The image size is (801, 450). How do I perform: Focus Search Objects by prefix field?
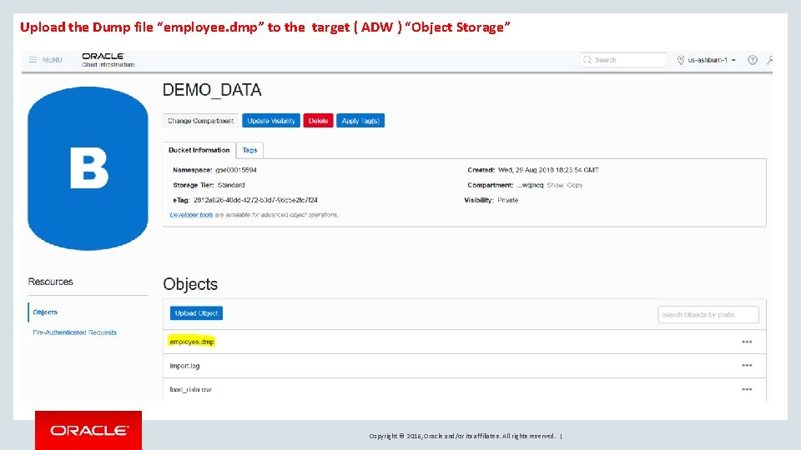pos(708,315)
